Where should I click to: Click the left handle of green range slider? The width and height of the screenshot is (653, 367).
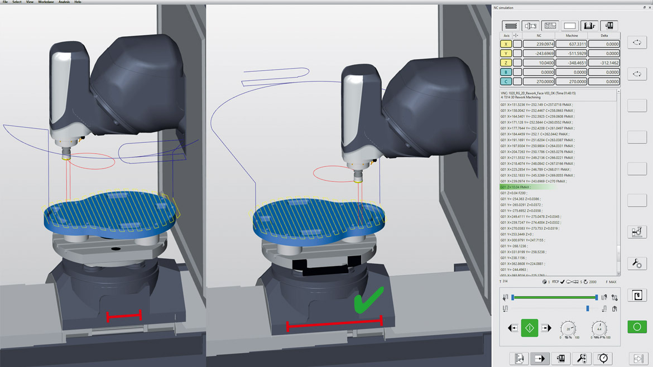513,297
